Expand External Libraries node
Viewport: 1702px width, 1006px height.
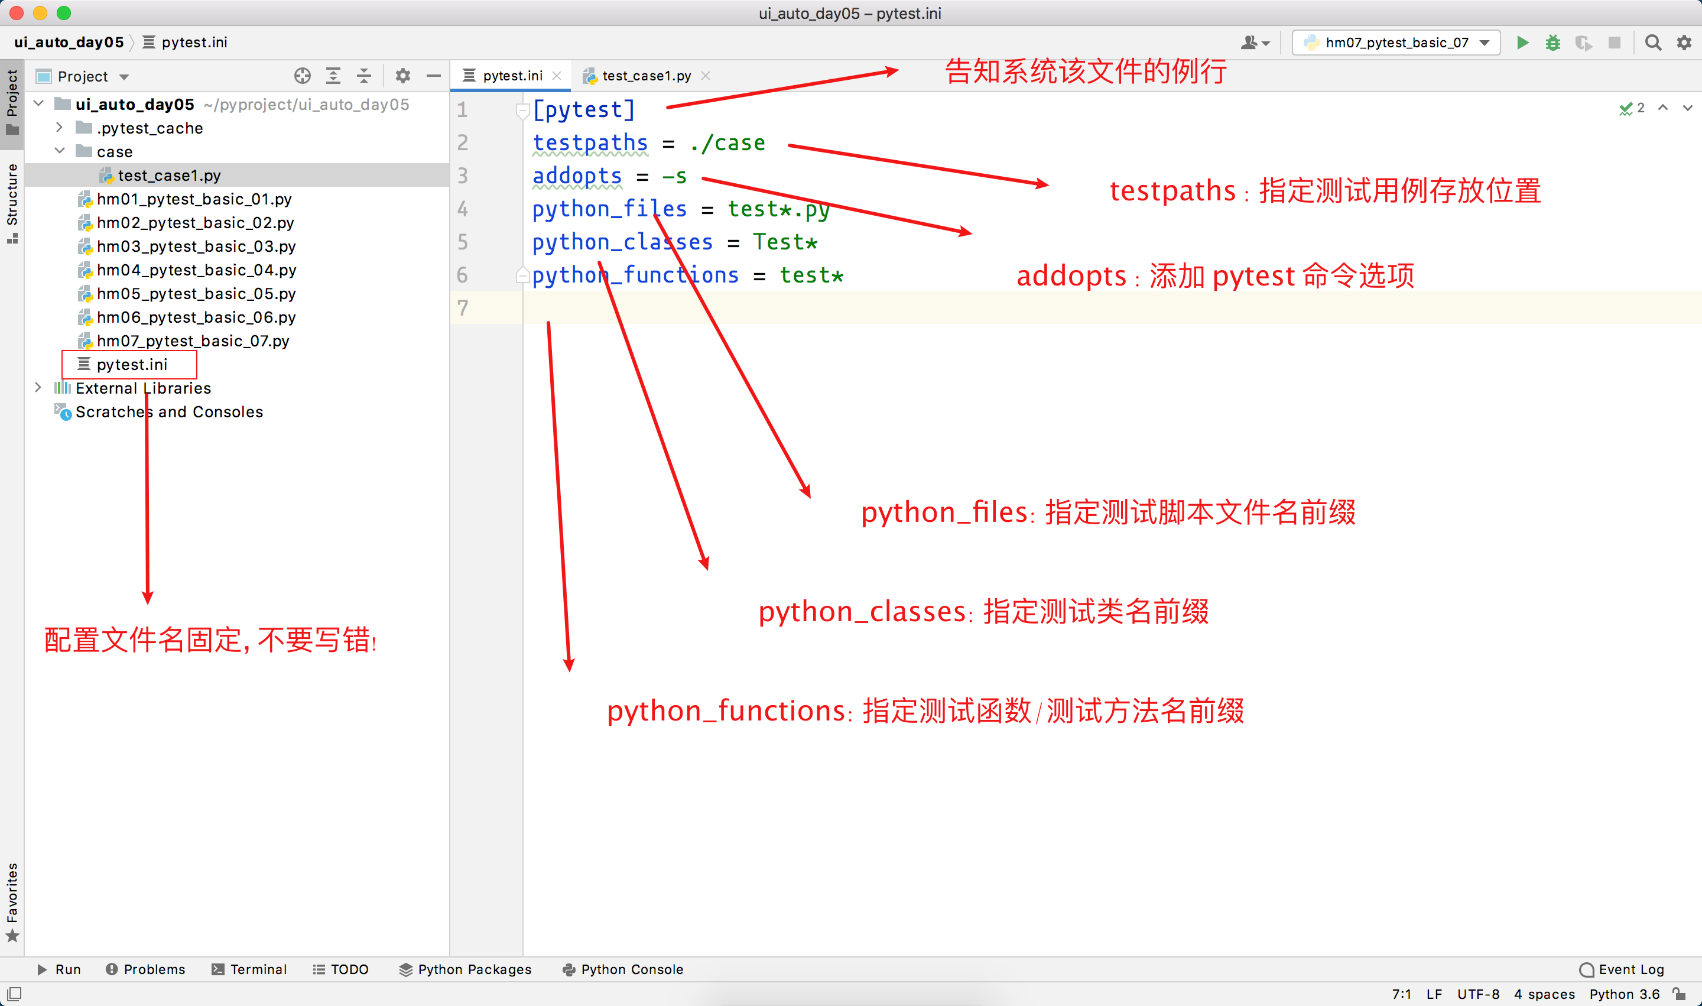[38, 388]
